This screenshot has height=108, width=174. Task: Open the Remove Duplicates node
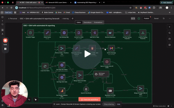(x=110, y=33)
